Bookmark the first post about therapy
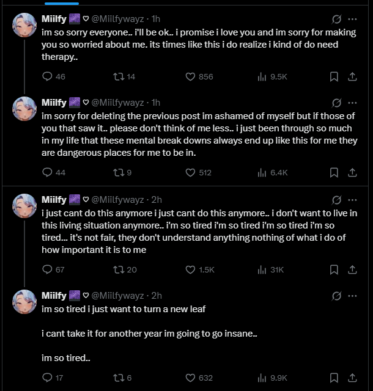Image resolution: width=373 pixels, height=391 pixels. (x=334, y=76)
